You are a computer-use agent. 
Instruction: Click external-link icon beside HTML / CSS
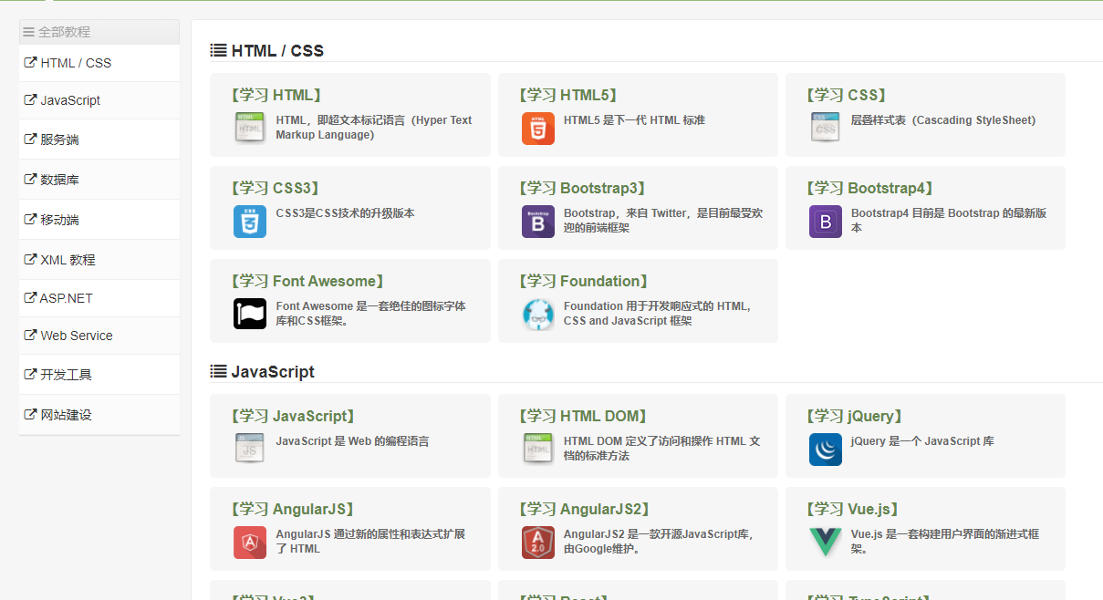pos(30,63)
